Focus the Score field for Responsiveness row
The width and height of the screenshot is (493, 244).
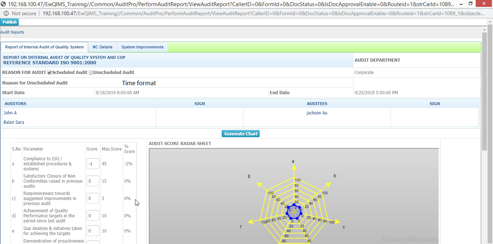tap(93, 198)
